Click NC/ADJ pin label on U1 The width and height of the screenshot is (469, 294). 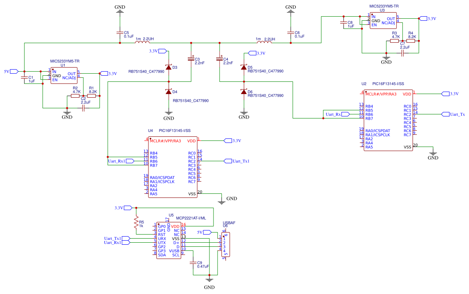coord(69,78)
